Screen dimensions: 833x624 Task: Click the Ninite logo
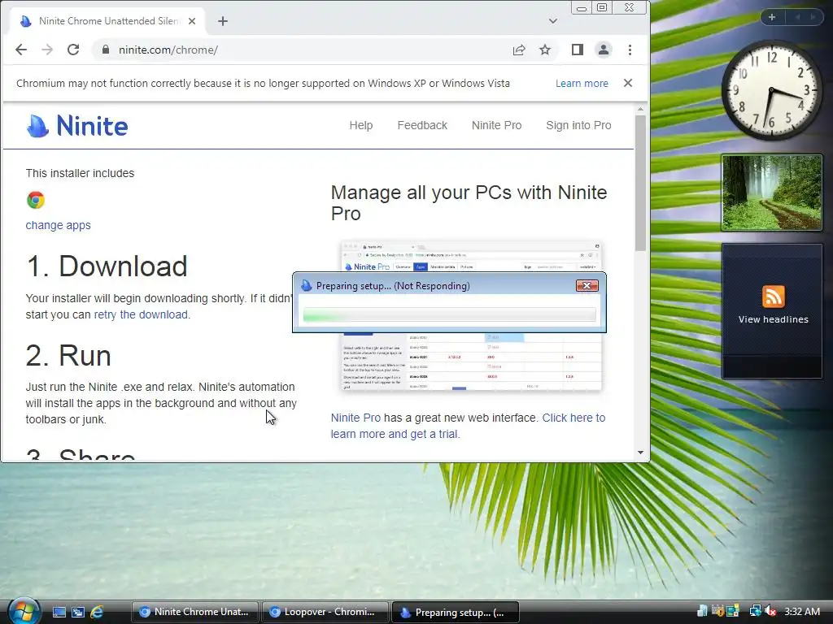tap(77, 126)
